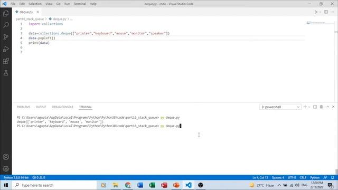Click the feedback icon in status bar
The width and height of the screenshot is (338, 190).
(325, 178)
